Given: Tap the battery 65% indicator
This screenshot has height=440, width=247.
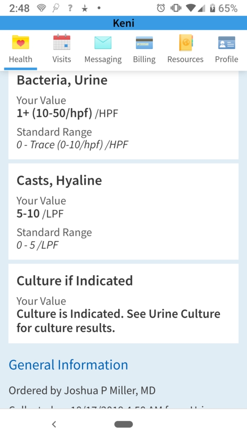Looking at the screenshot, I should [x=224, y=8].
